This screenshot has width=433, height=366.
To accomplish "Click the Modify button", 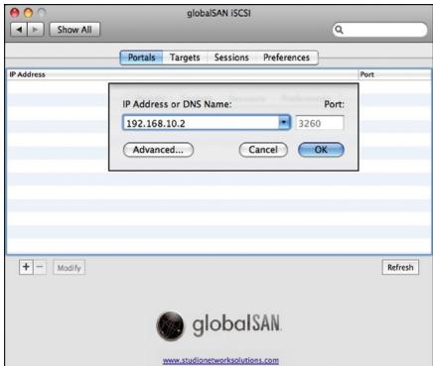I will click(x=70, y=268).
